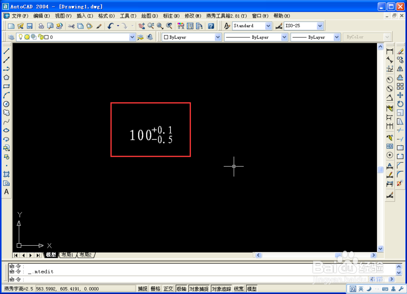
Task: Open the layer list dropdown
Action: click(132, 37)
